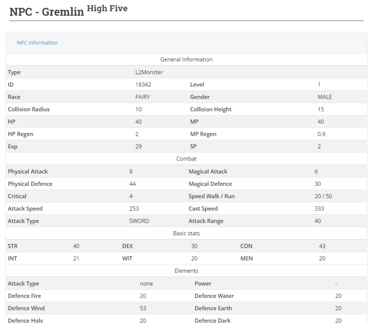Select the Defence Wind value 53

pyautogui.click(x=143, y=308)
